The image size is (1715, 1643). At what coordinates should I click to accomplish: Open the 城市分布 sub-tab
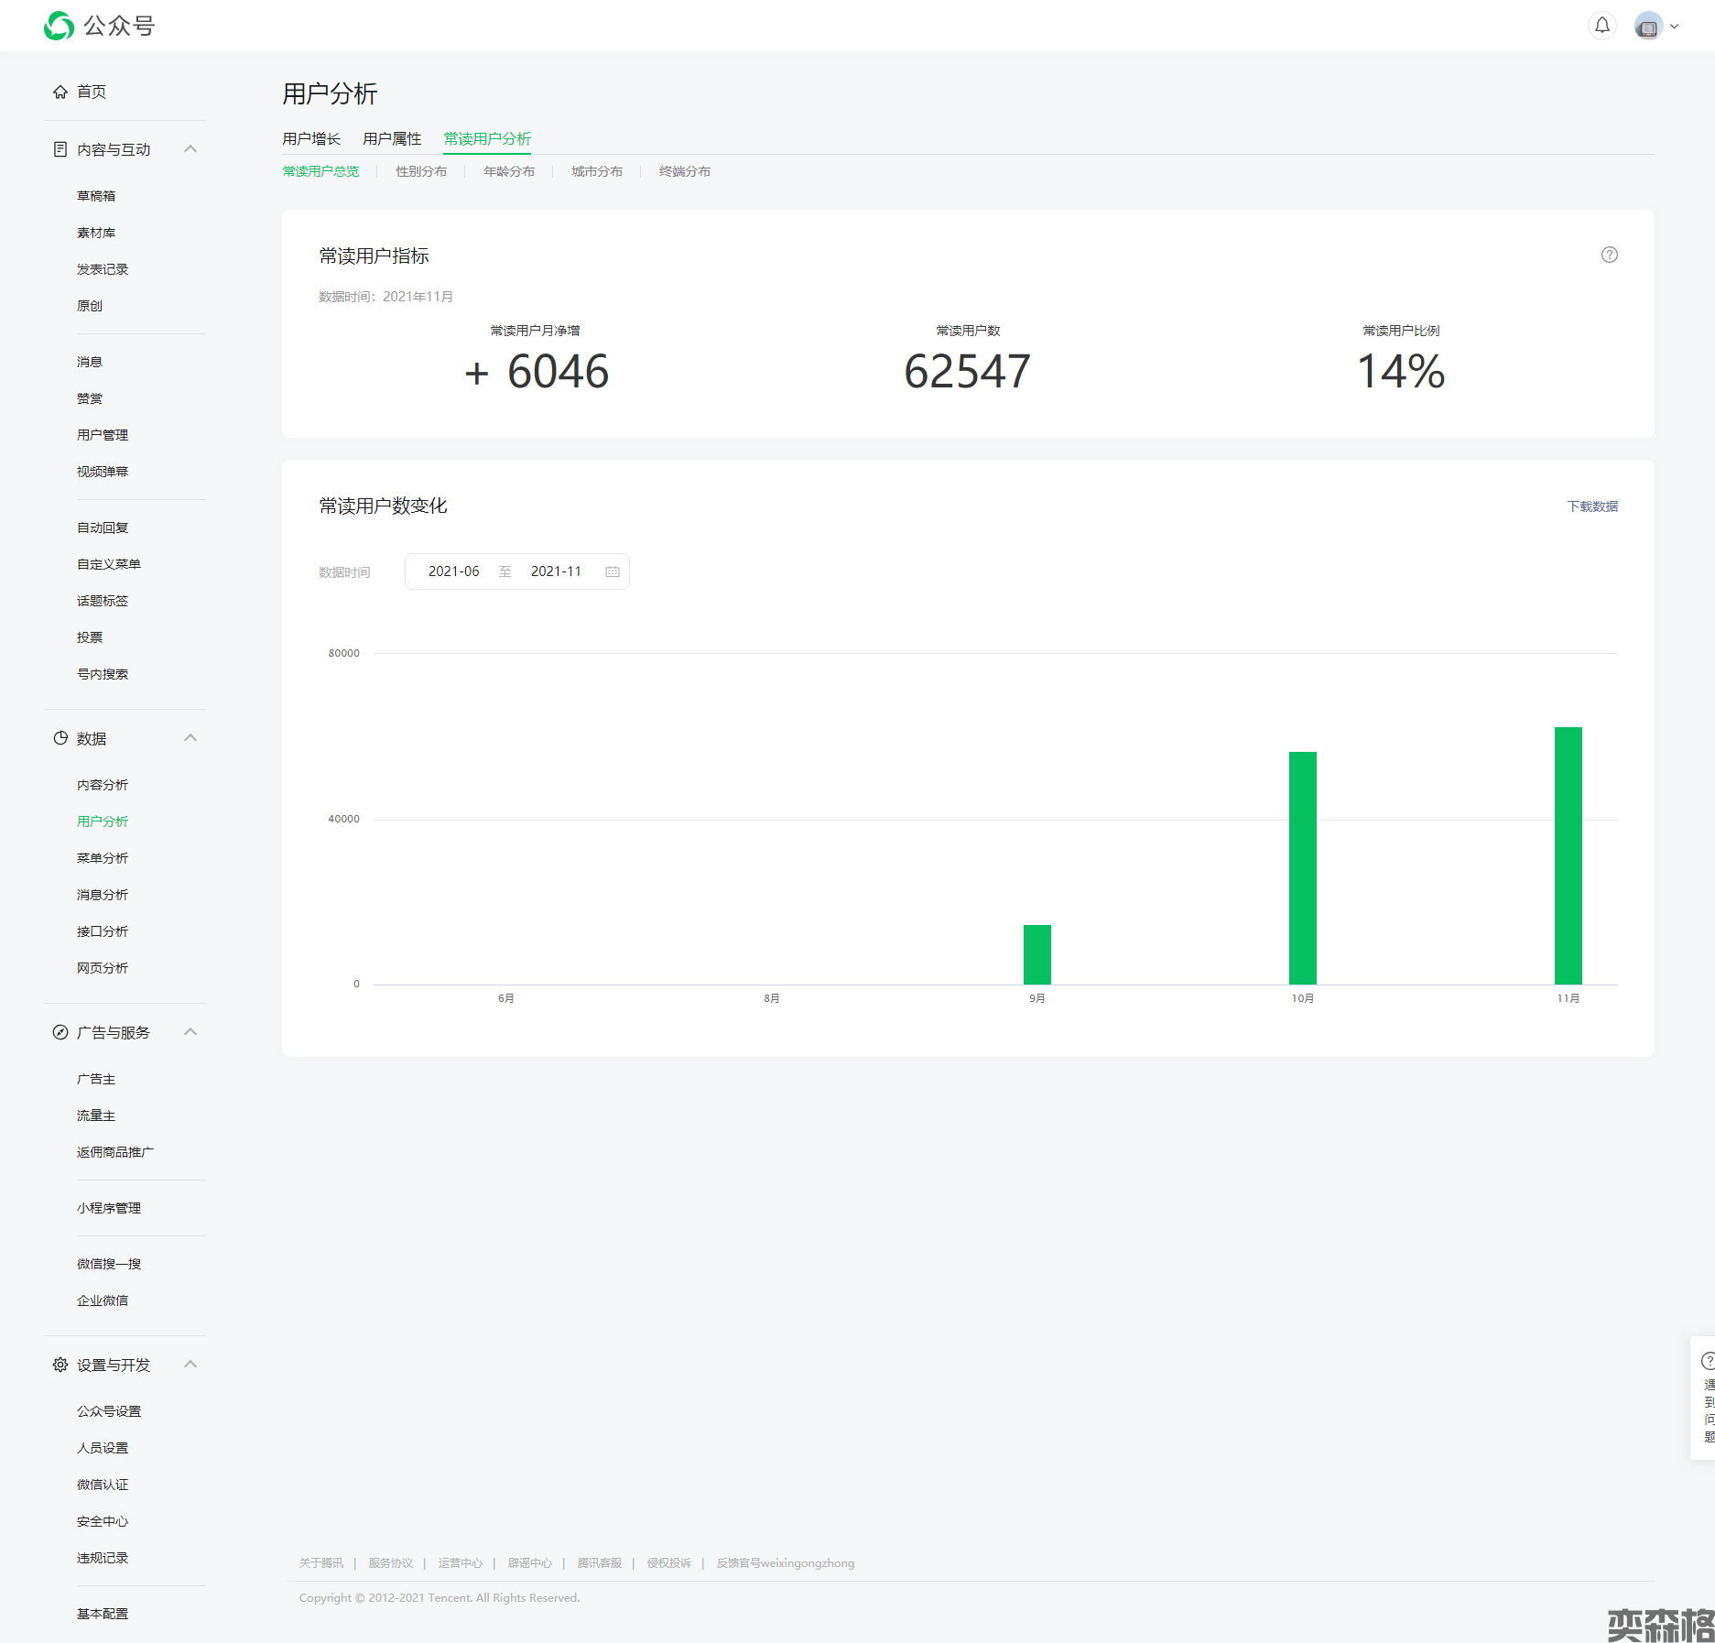point(597,171)
